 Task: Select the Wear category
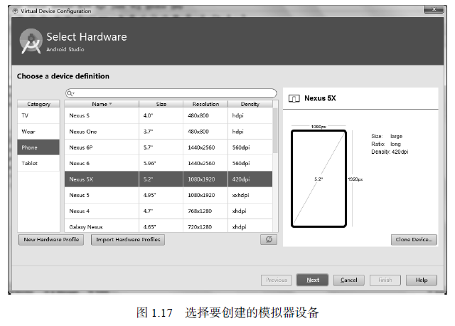[38, 132]
